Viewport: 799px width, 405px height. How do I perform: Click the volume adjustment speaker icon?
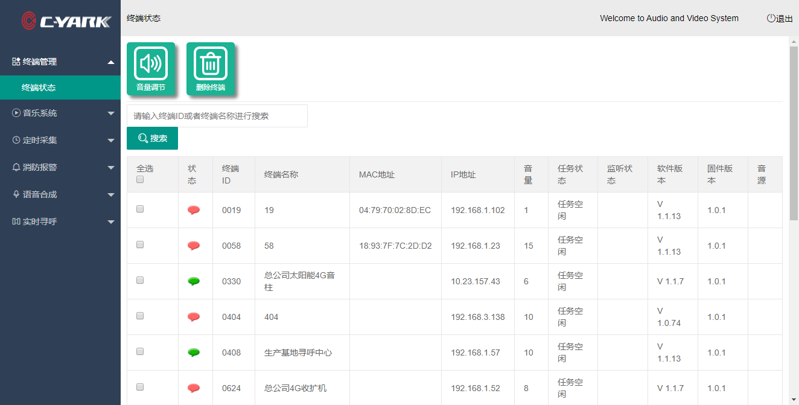point(150,64)
